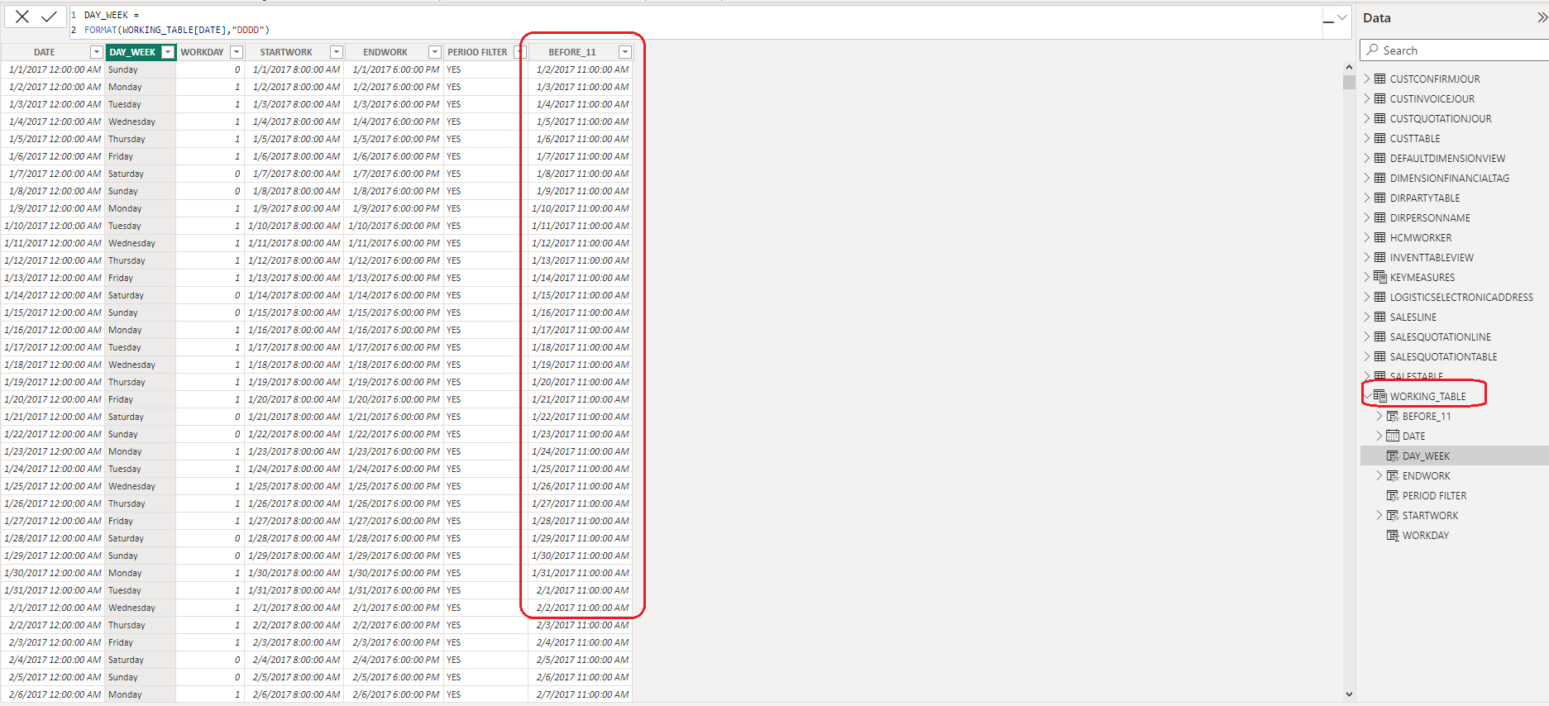Open ENDWORK column filter dropdown
This screenshot has width=1549, height=706.
click(435, 52)
